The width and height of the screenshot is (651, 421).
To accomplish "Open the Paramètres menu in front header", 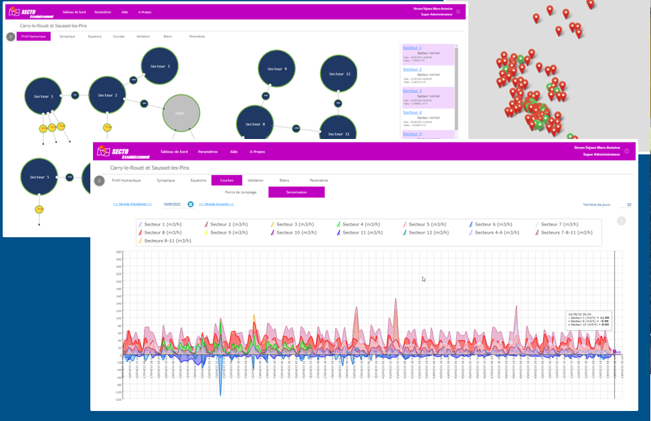I will (207, 152).
